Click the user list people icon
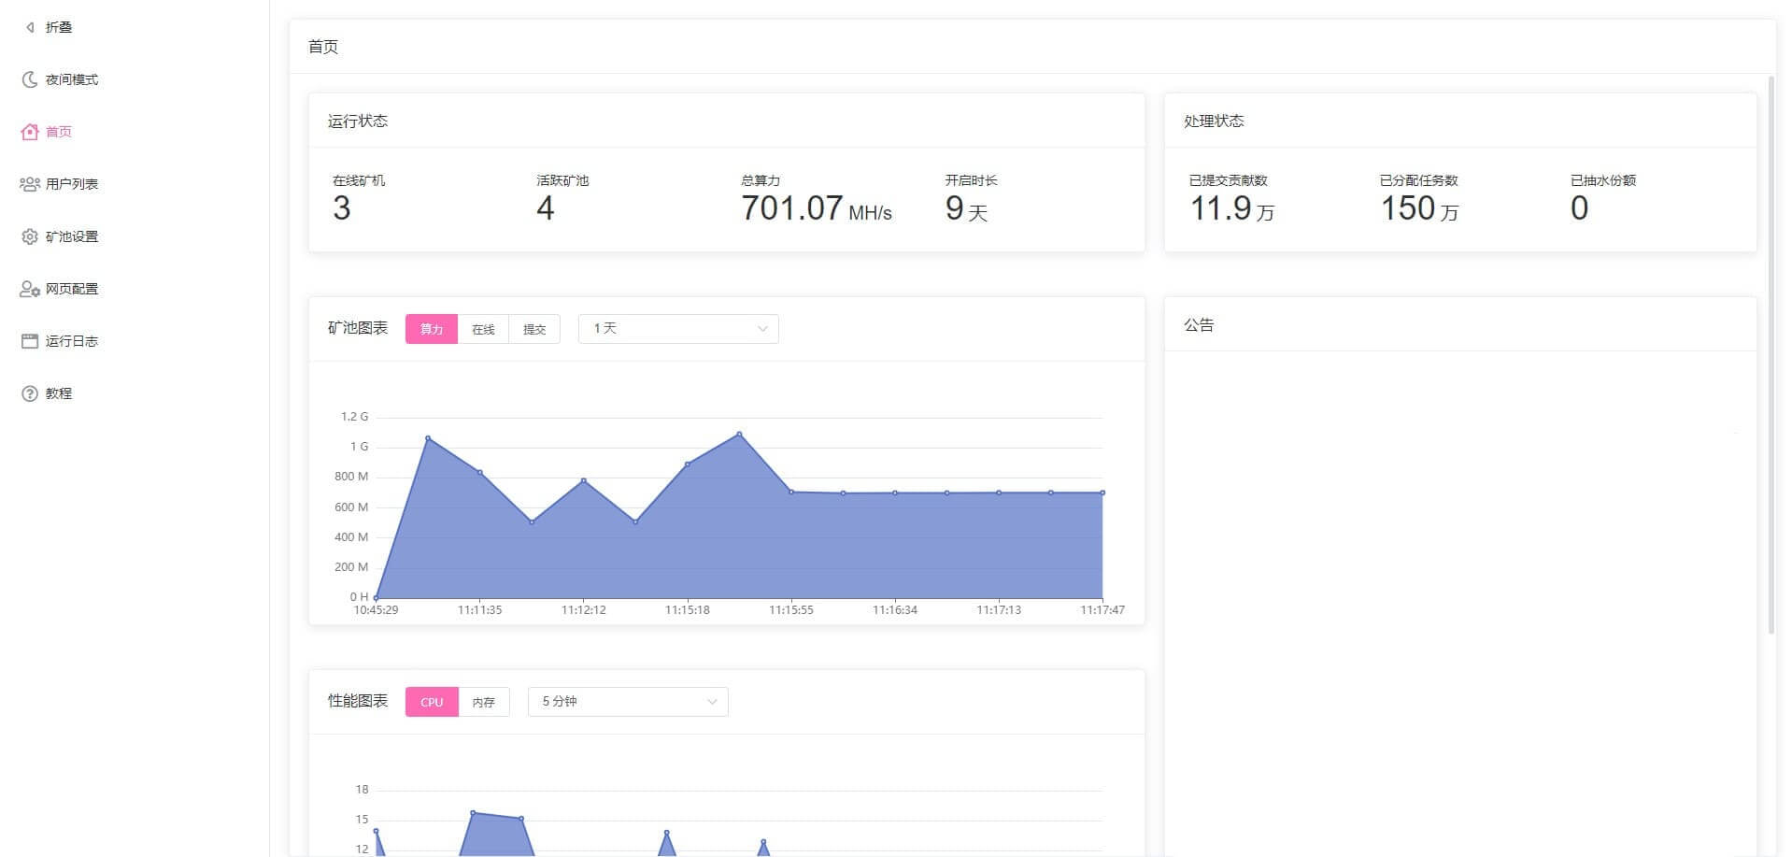 pos(30,184)
